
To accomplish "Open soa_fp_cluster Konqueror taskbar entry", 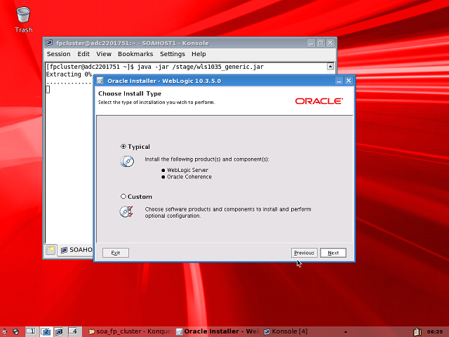I will click(x=130, y=331).
